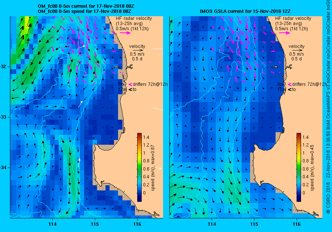
Task: Click latitude label '-33' on the left axis
Action: coord(4,117)
